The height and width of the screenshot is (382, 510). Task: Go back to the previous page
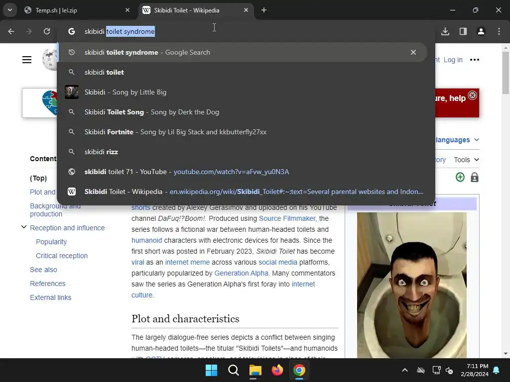point(11,31)
